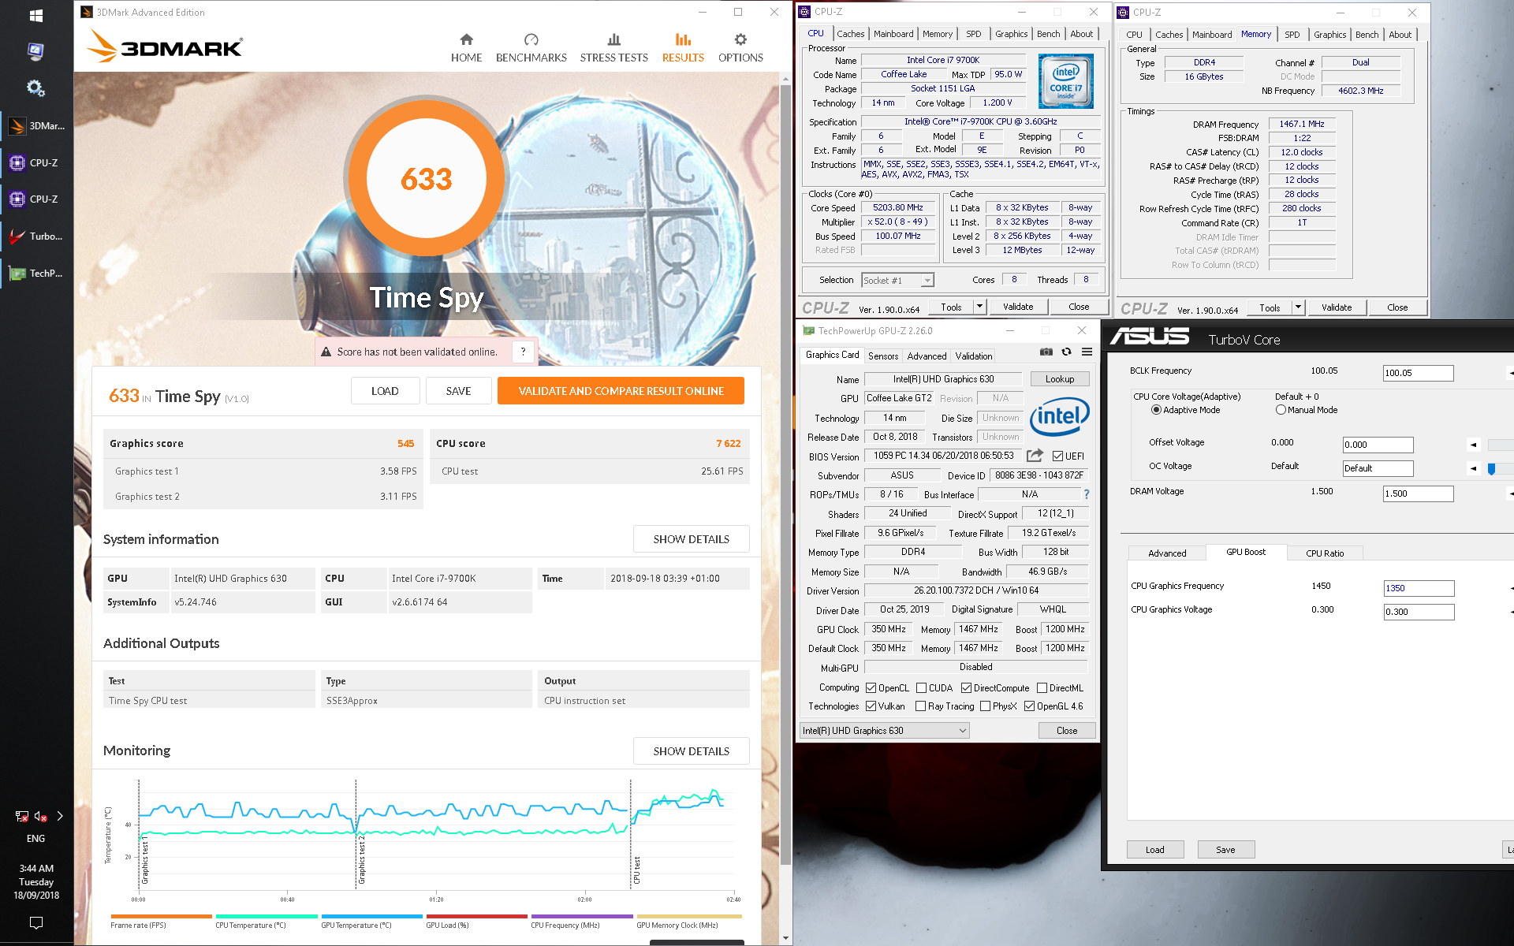Image resolution: width=1514 pixels, height=946 pixels.
Task: Click Validate button in left CPU-Z
Action: [1017, 307]
